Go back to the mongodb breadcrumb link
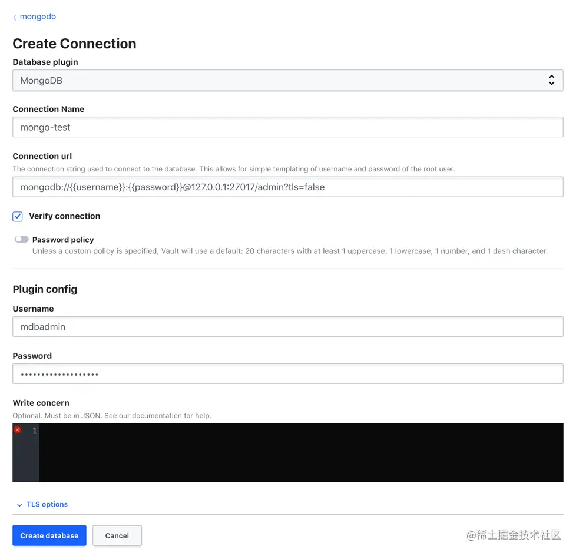 click(x=38, y=16)
